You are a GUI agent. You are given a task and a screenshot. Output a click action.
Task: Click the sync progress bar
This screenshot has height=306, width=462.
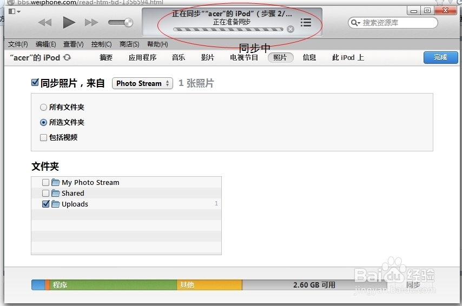click(228, 29)
